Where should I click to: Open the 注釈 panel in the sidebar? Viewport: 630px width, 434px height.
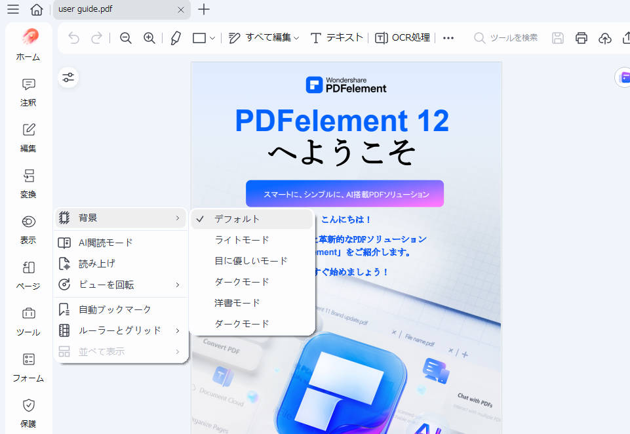coord(28,92)
